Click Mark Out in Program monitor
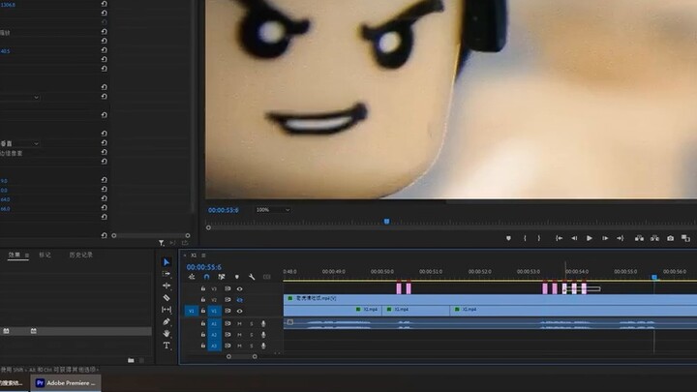 [539, 238]
